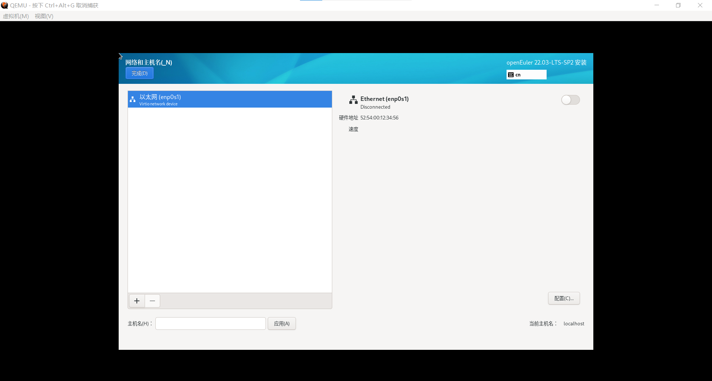712x381 pixels.
Task: Click the current hostname localhost text
Action: coord(574,323)
